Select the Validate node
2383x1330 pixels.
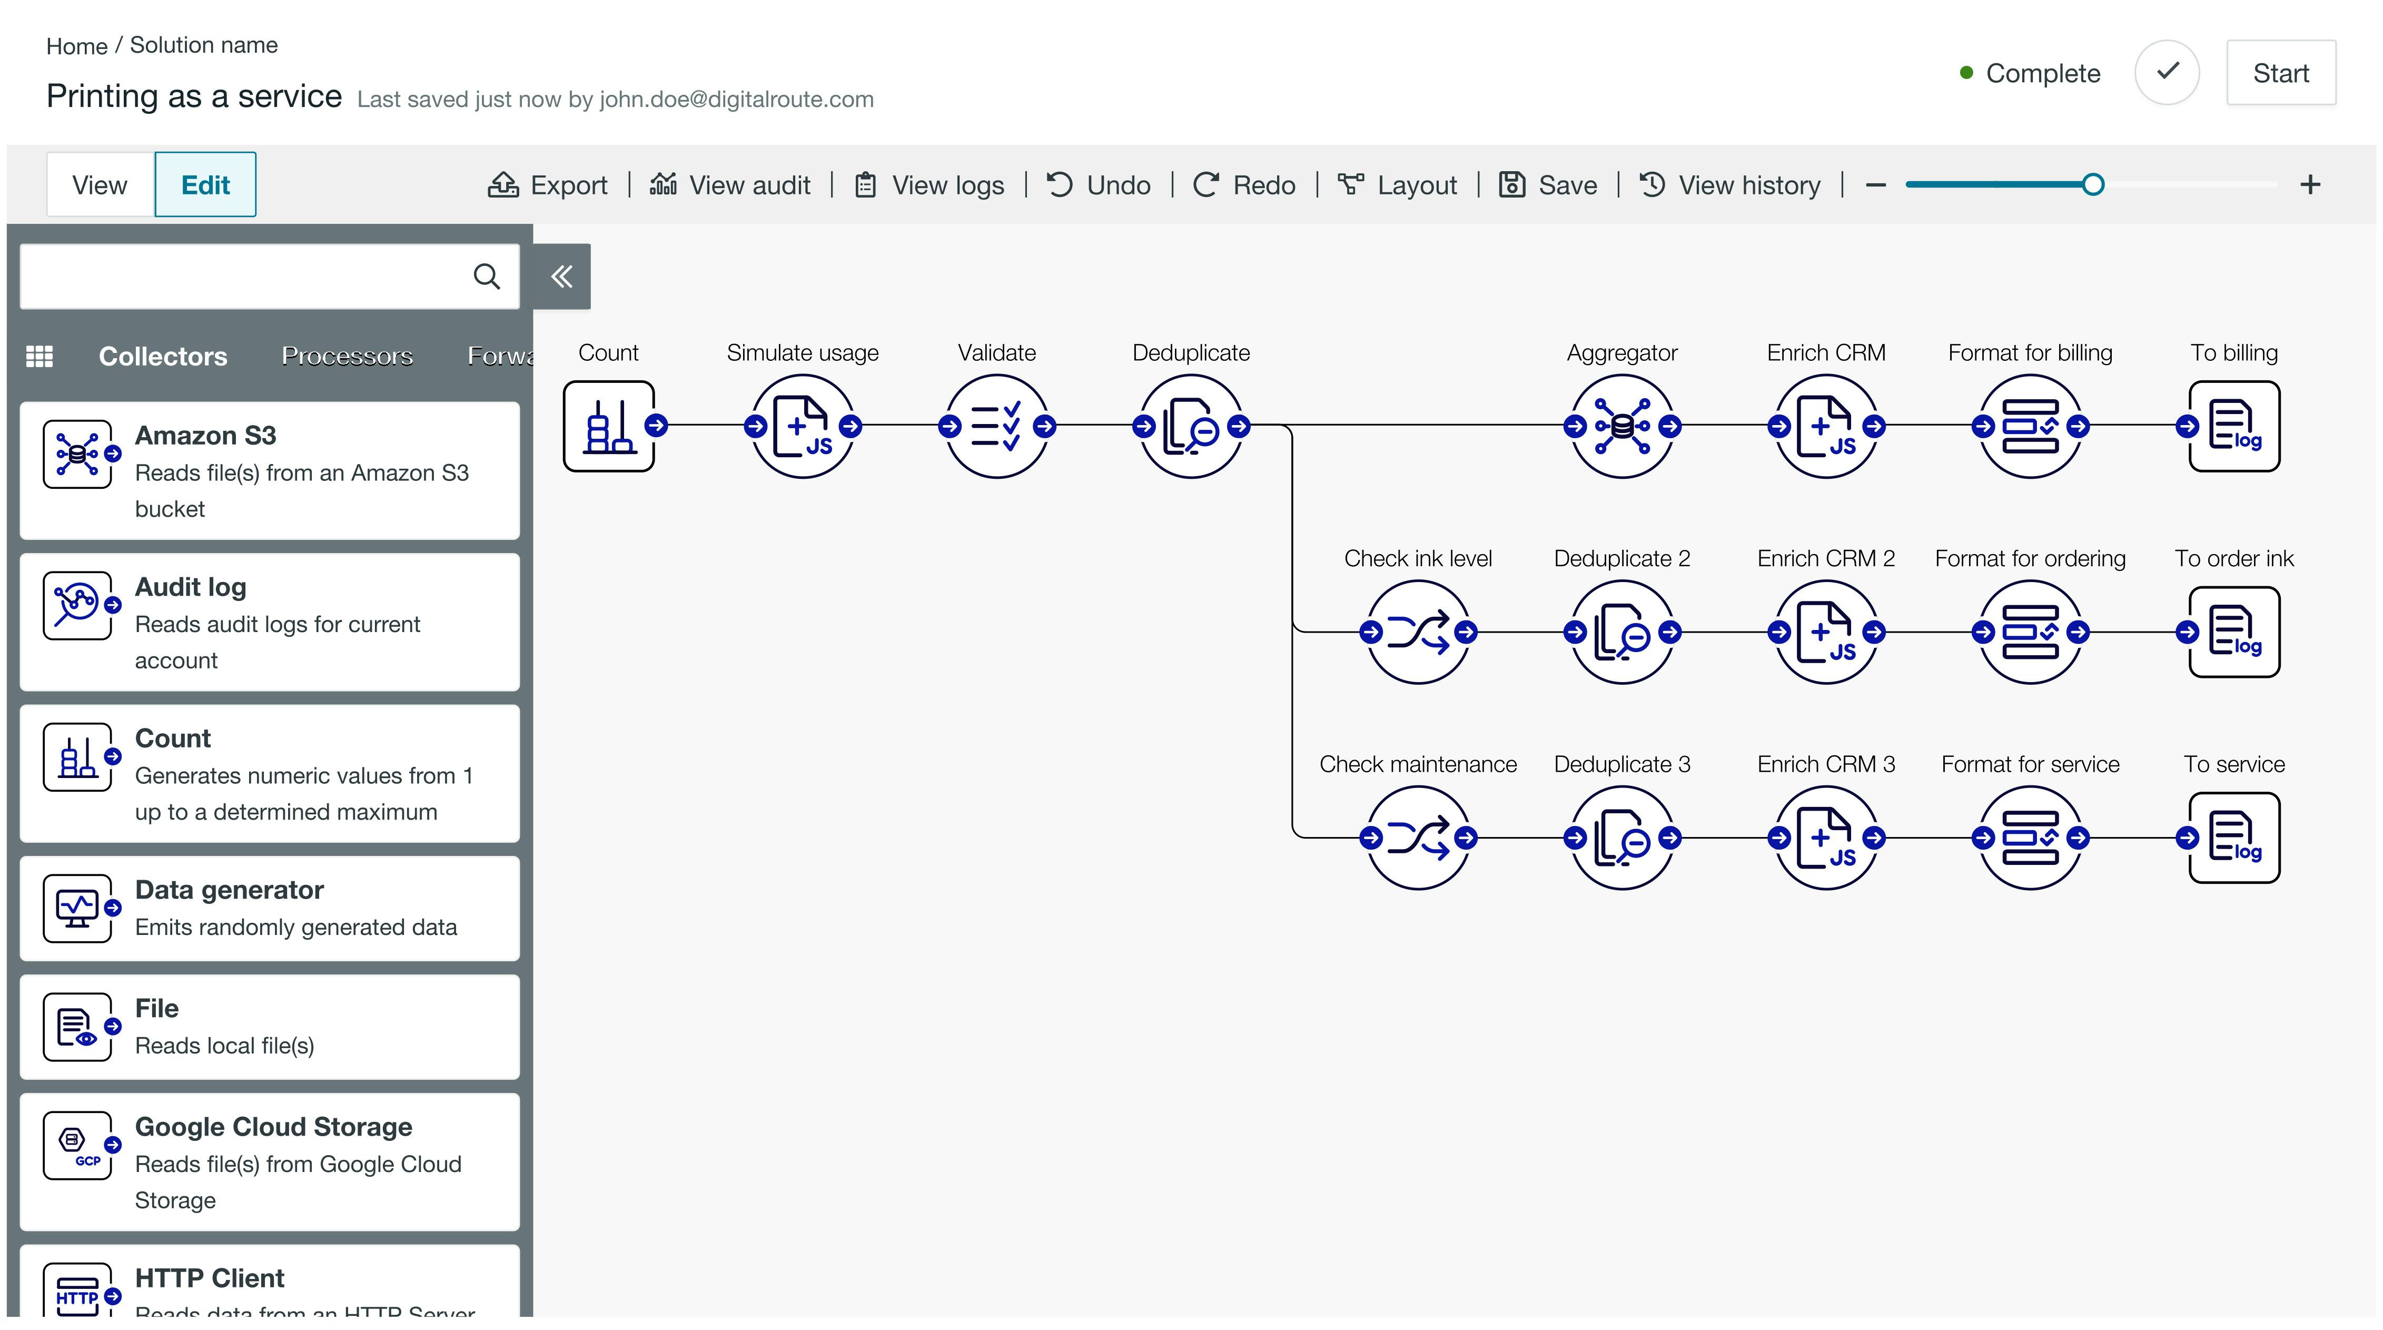997,426
